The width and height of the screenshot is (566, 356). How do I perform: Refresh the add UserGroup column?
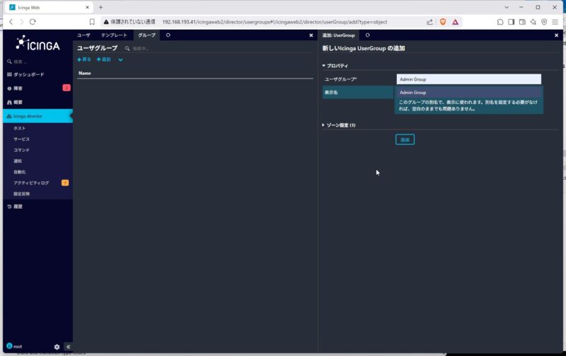(x=367, y=35)
